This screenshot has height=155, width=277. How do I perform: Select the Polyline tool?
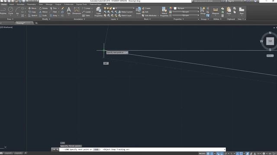coord(3,10)
